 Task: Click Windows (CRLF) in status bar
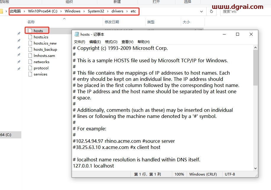[203, 174]
